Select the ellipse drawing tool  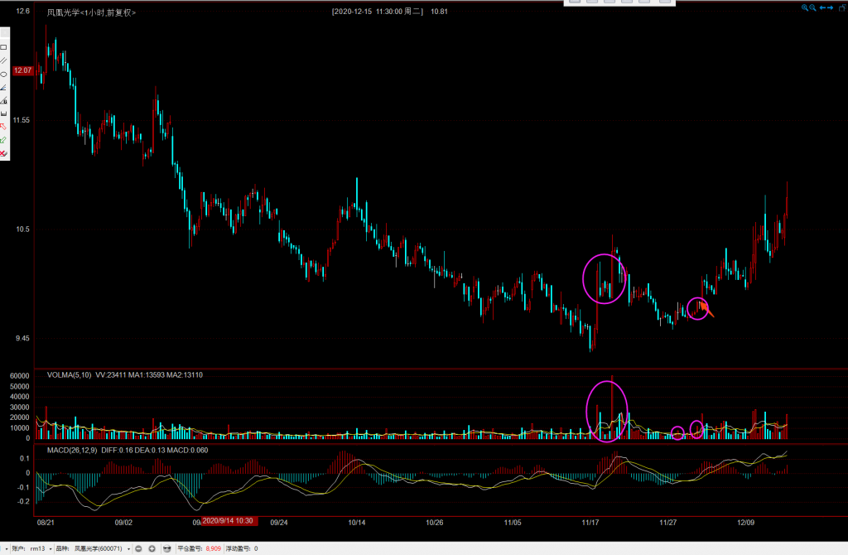point(4,74)
